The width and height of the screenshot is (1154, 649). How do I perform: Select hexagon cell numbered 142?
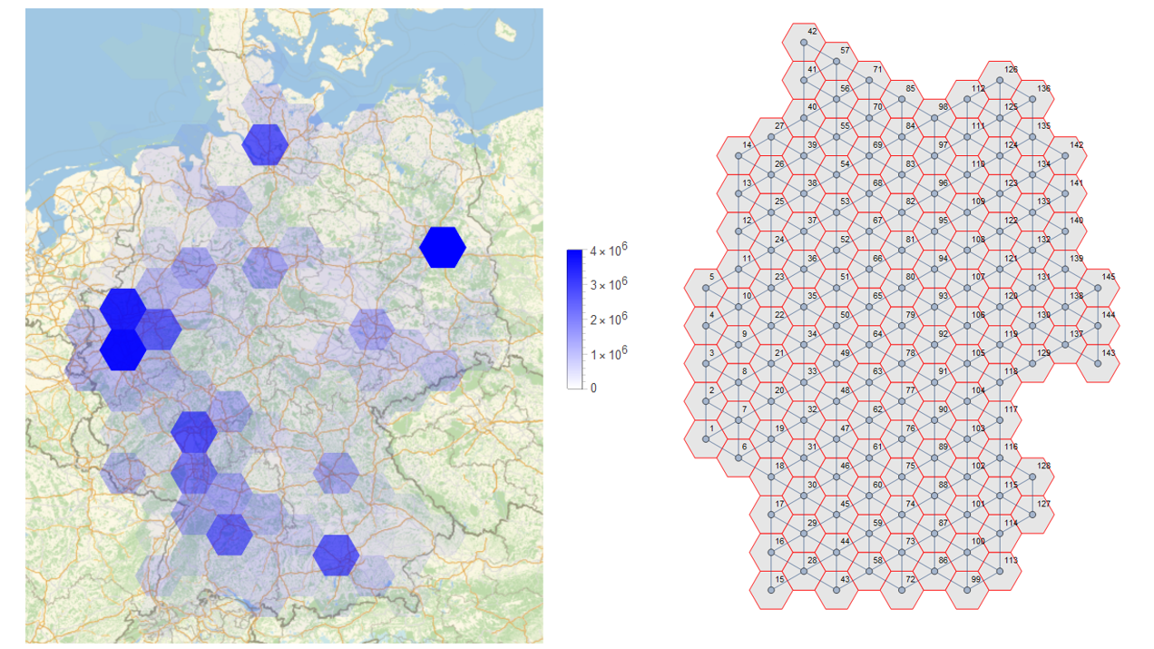(x=1065, y=156)
